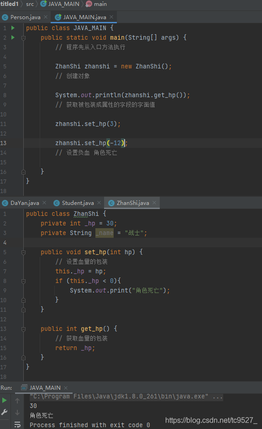Click the 'this._hp = hp;' line

pyautogui.click(x=80, y=272)
